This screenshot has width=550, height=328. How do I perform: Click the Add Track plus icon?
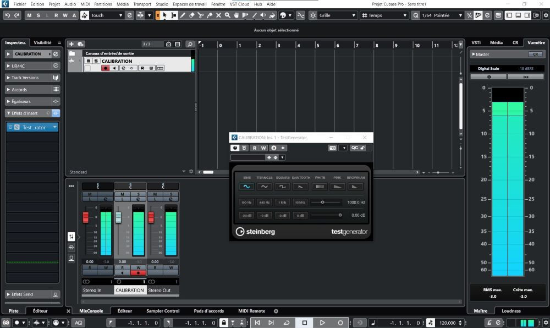click(71, 44)
